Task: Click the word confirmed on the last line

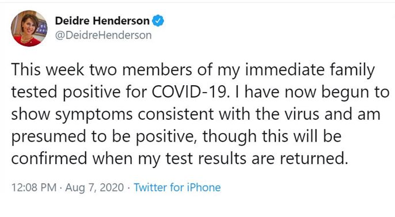Action: click(x=50, y=159)
